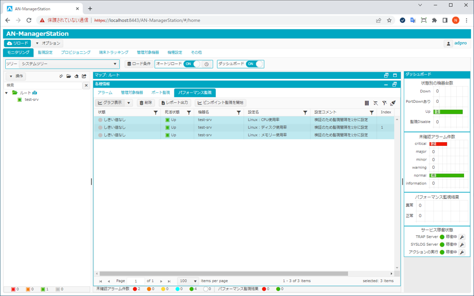474x296 pixels.
Task: Toggle the ダッシュボード ON switch
Action: (255, 64)
